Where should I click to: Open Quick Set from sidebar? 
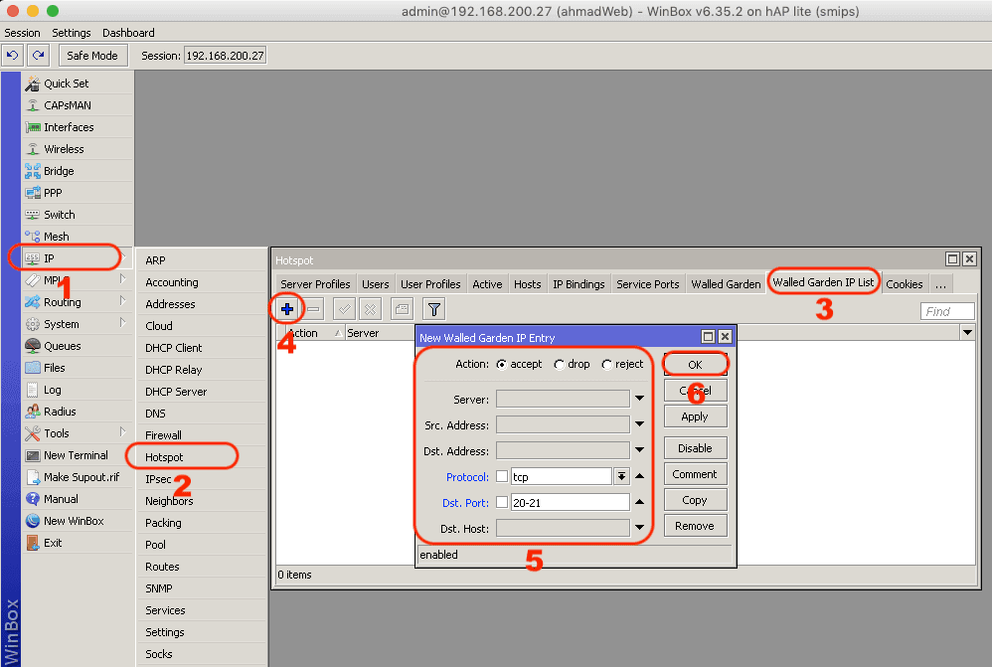click(x=78, y=83)
